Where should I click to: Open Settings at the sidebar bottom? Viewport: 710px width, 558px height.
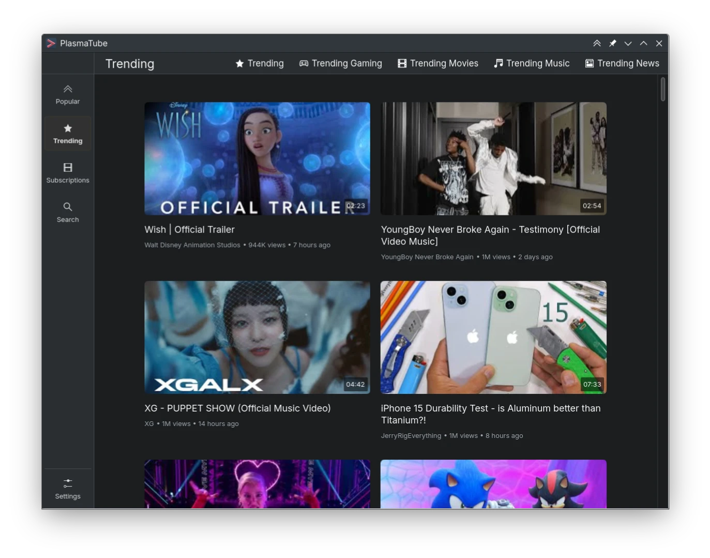[x=68, y=489]
